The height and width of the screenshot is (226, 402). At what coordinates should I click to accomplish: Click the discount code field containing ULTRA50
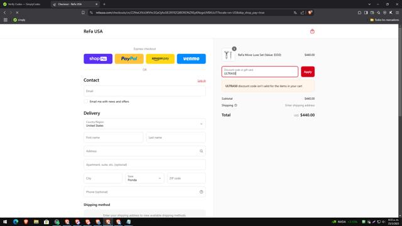[x=259, y=72]
